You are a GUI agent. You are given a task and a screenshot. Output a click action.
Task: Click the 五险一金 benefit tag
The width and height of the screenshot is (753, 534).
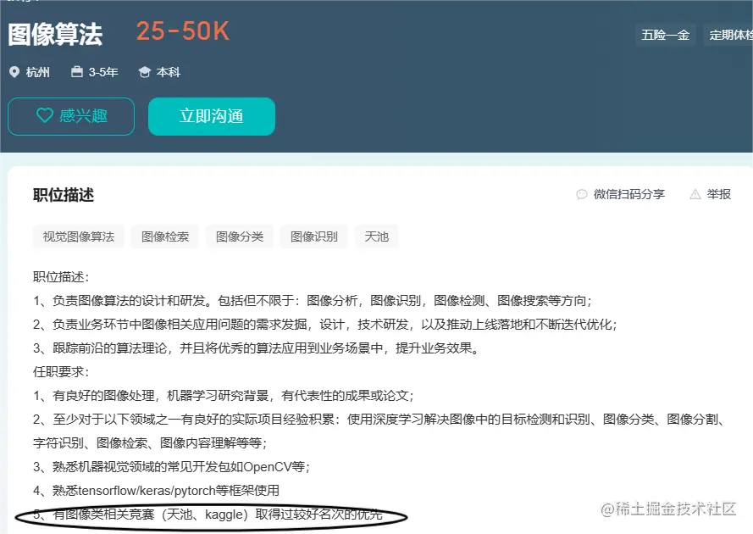pyautogui.click(x=666, y=35)
